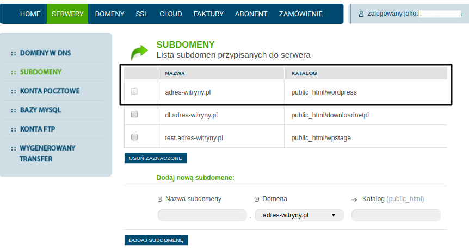Click the arrow icon beside Katalog label

coord(354,200)
